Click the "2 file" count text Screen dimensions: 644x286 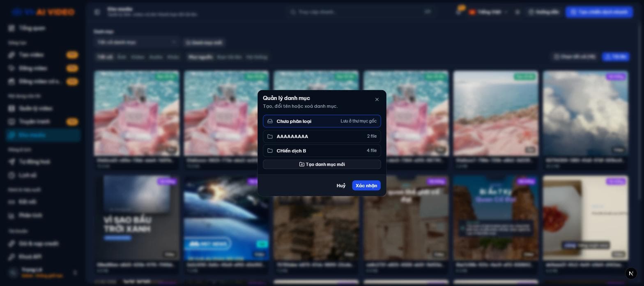[x=372, y=136]
